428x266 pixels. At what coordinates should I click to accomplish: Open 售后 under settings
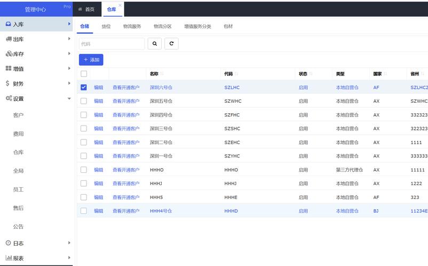click(x=18, y=208)
